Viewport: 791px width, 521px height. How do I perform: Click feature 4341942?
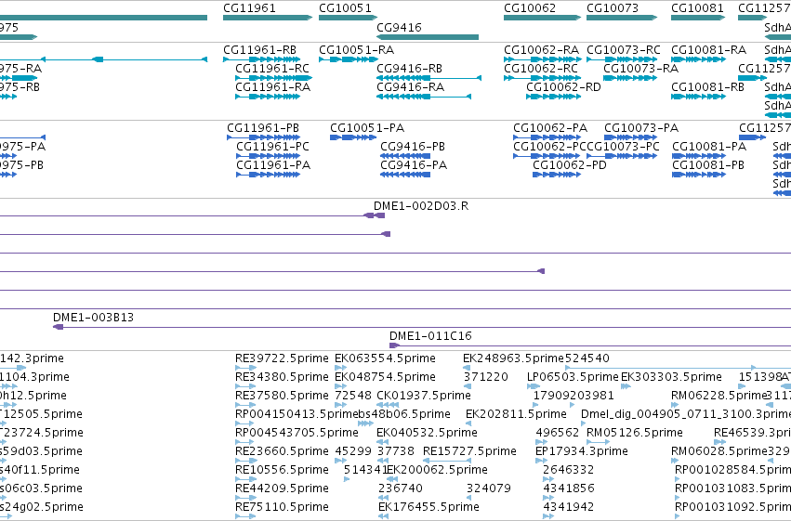569,507
